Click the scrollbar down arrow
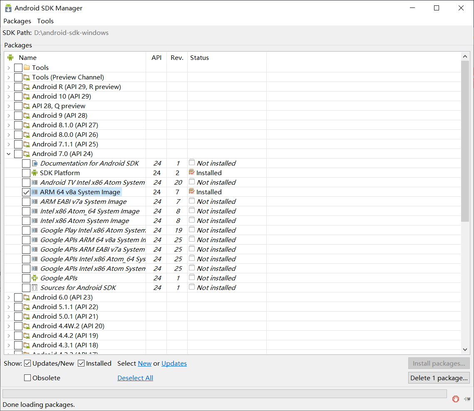 [x=465, y=350]
